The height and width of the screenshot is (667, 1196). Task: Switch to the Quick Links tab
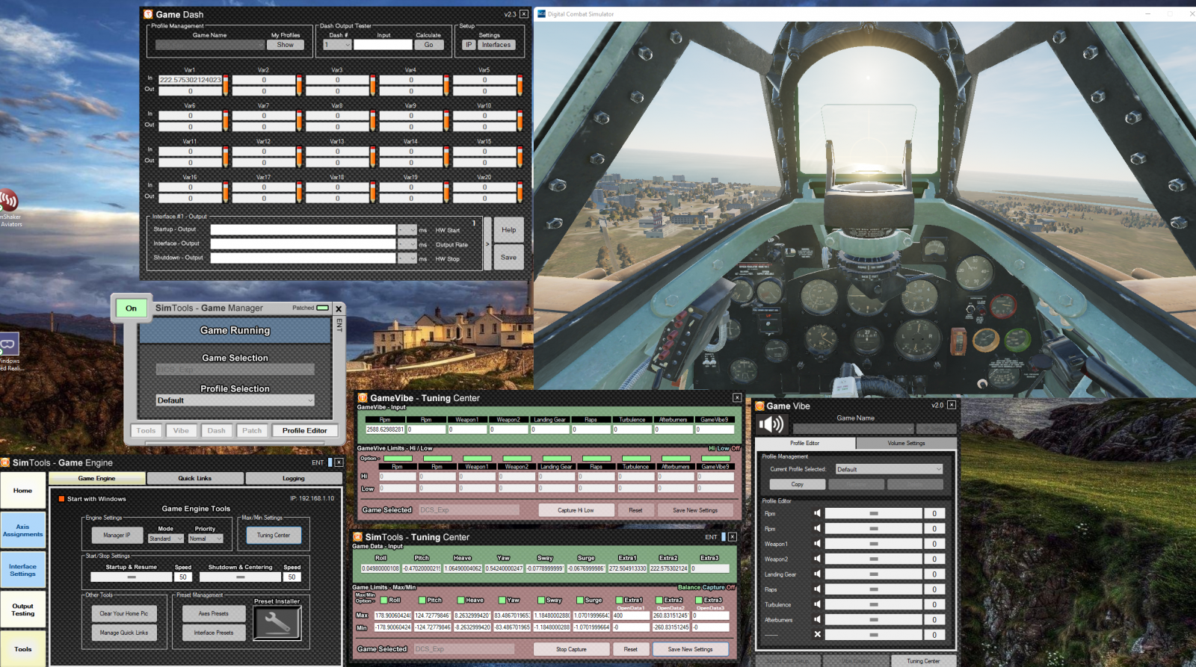(x=195, y=478)
